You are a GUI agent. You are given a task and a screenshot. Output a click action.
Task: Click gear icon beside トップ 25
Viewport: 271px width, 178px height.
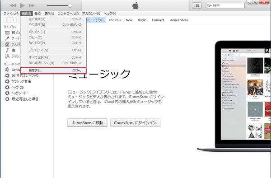[7, 87]
